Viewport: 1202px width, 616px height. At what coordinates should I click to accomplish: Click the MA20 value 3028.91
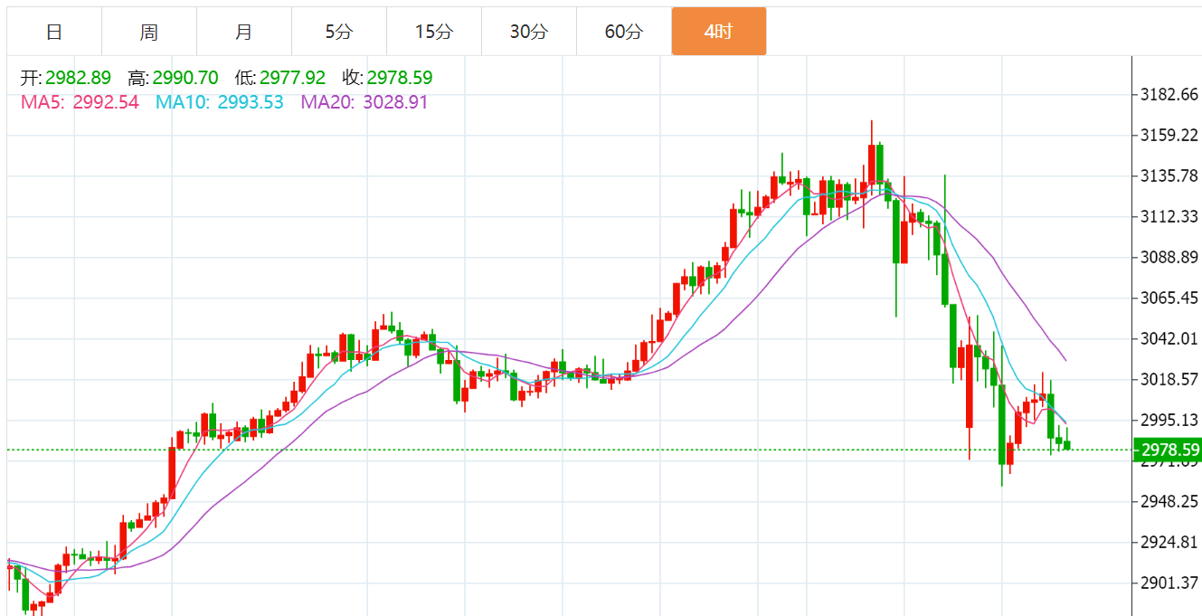tap(395, 102)
